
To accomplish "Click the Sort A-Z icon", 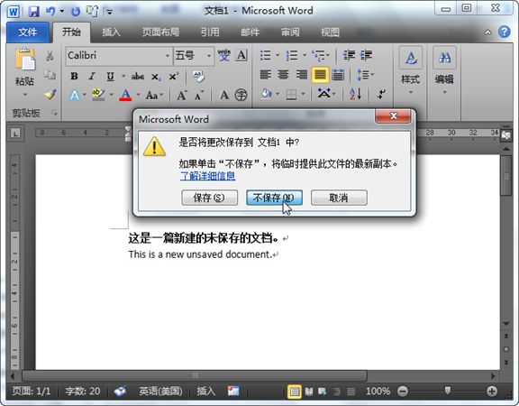I will click(x=355, y=95).
